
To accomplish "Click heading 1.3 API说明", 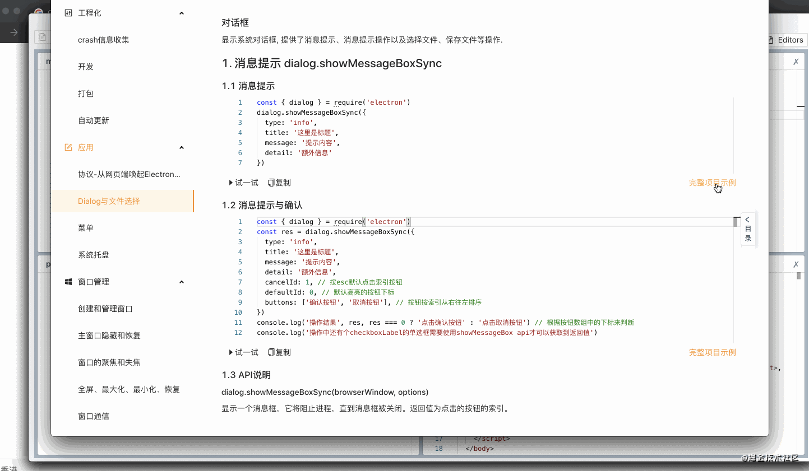I will tap(246, 375).
